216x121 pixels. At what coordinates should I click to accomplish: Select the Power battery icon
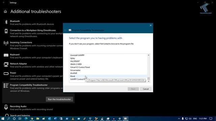(x=6, y=74)
